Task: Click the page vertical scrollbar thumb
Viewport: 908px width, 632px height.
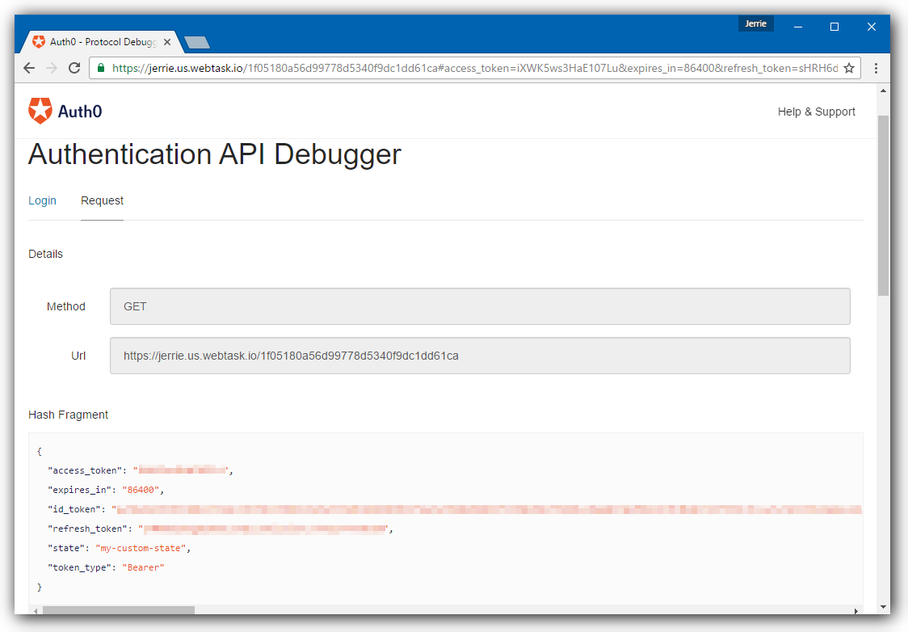Action: [883, 205]
